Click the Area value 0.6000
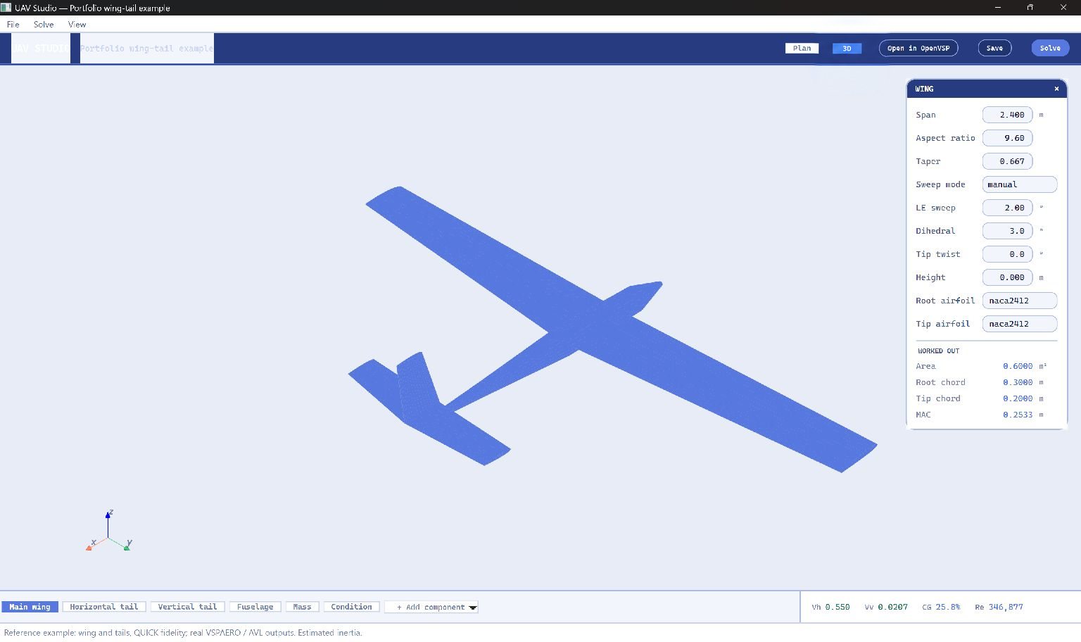The image size is (1081, 642). tap(1018, 366)
